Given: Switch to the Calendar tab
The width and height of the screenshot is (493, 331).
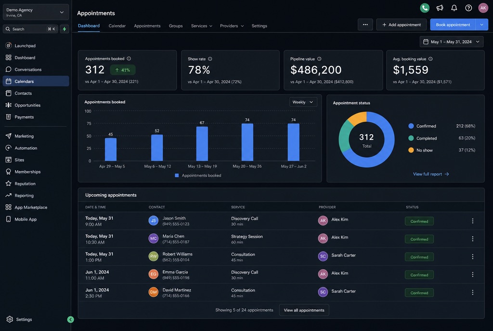Looking at the screenshot, I should click(117, 26).
